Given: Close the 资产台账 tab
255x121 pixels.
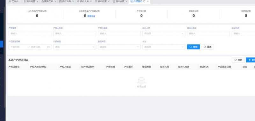Looking at the screenshot, I should click(x=73, y=1).
